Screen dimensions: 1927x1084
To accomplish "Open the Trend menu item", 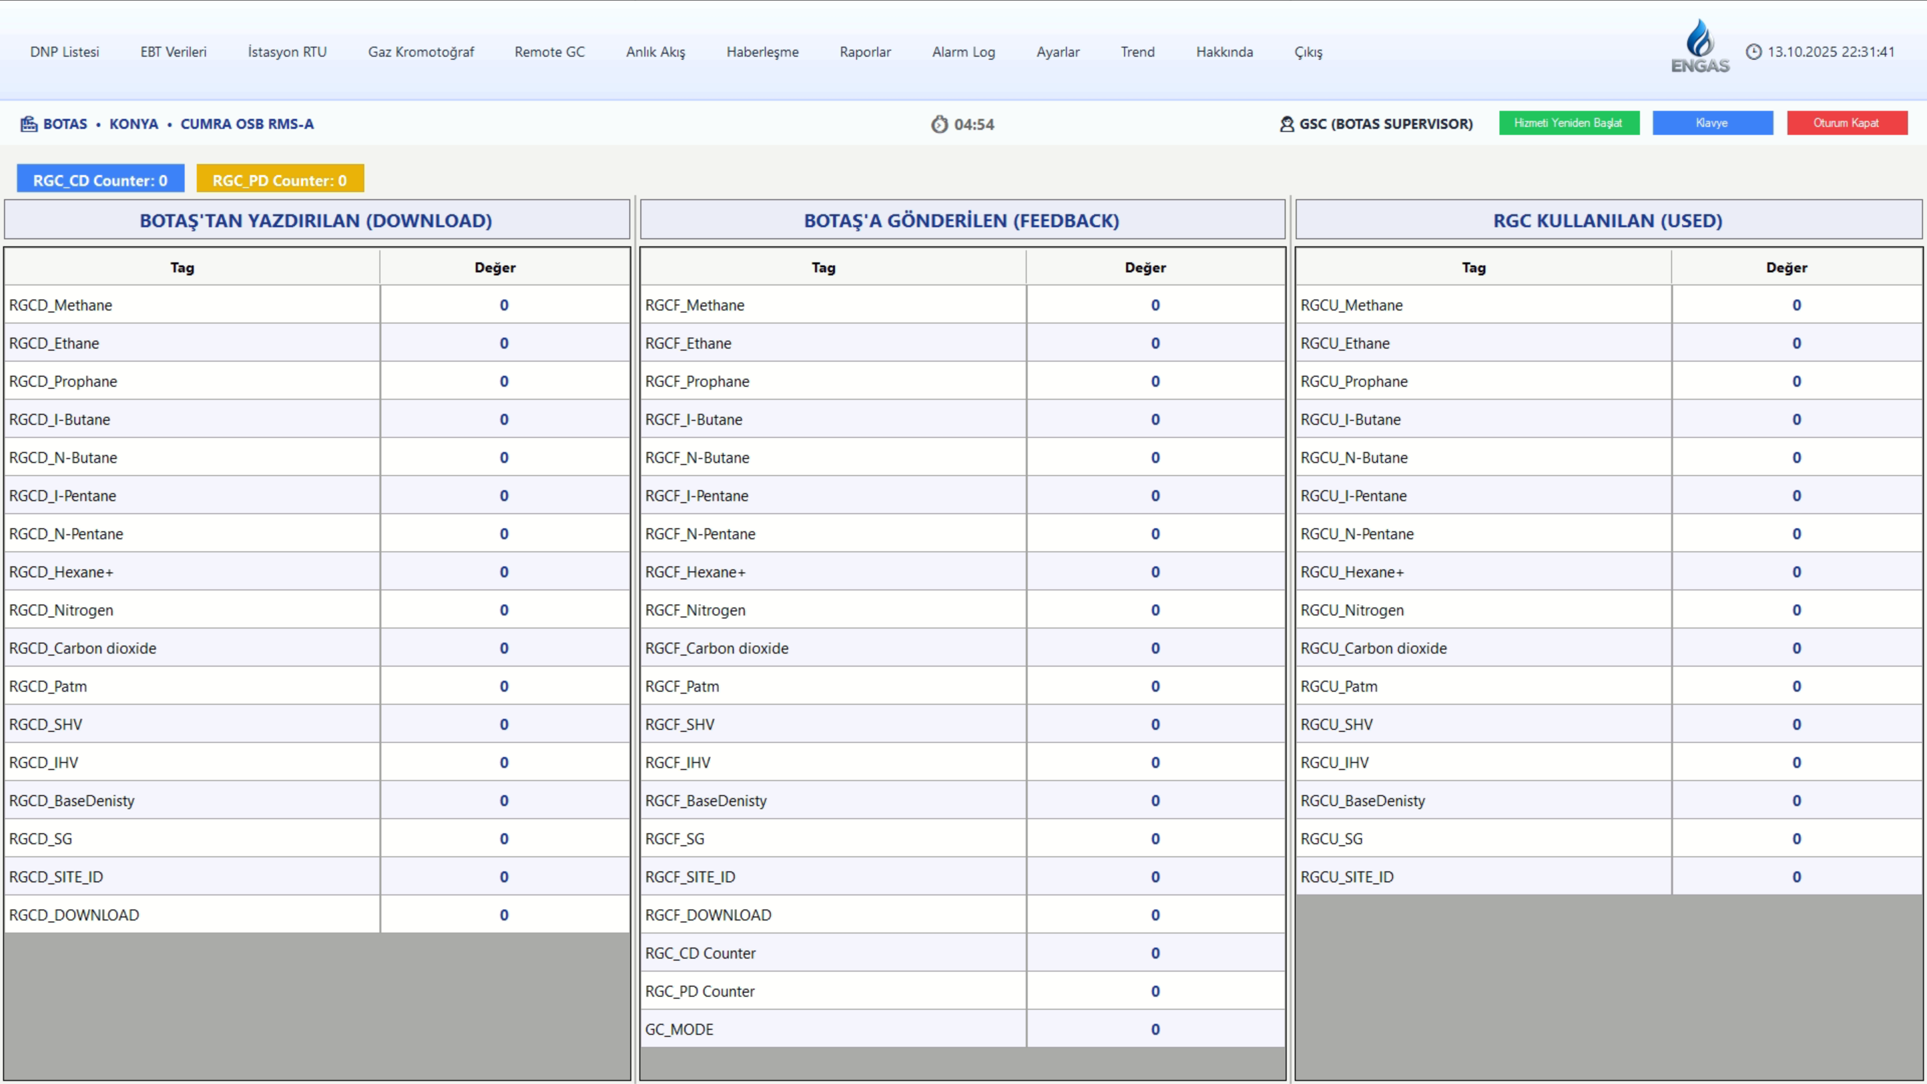I will point(1137,52).
